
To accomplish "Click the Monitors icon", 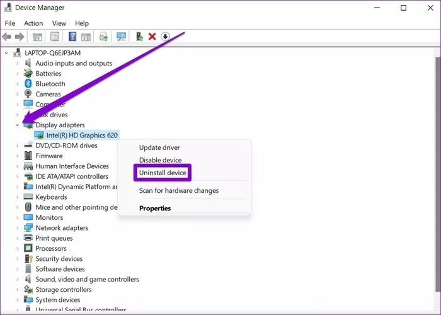I will [28, 217].
